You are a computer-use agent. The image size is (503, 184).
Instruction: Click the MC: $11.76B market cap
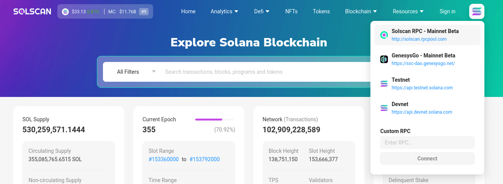click(122, 11)
